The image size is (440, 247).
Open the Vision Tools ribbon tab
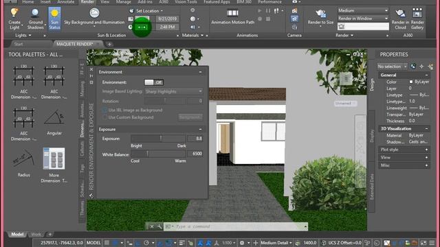pos(186,2)
